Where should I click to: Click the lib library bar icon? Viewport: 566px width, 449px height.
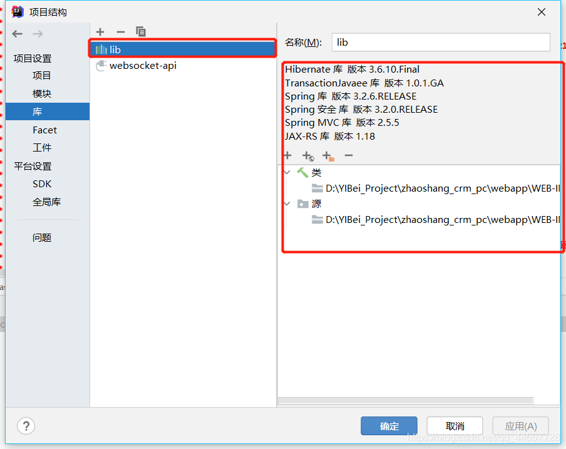pyautogui.click(x=101, y=49)
